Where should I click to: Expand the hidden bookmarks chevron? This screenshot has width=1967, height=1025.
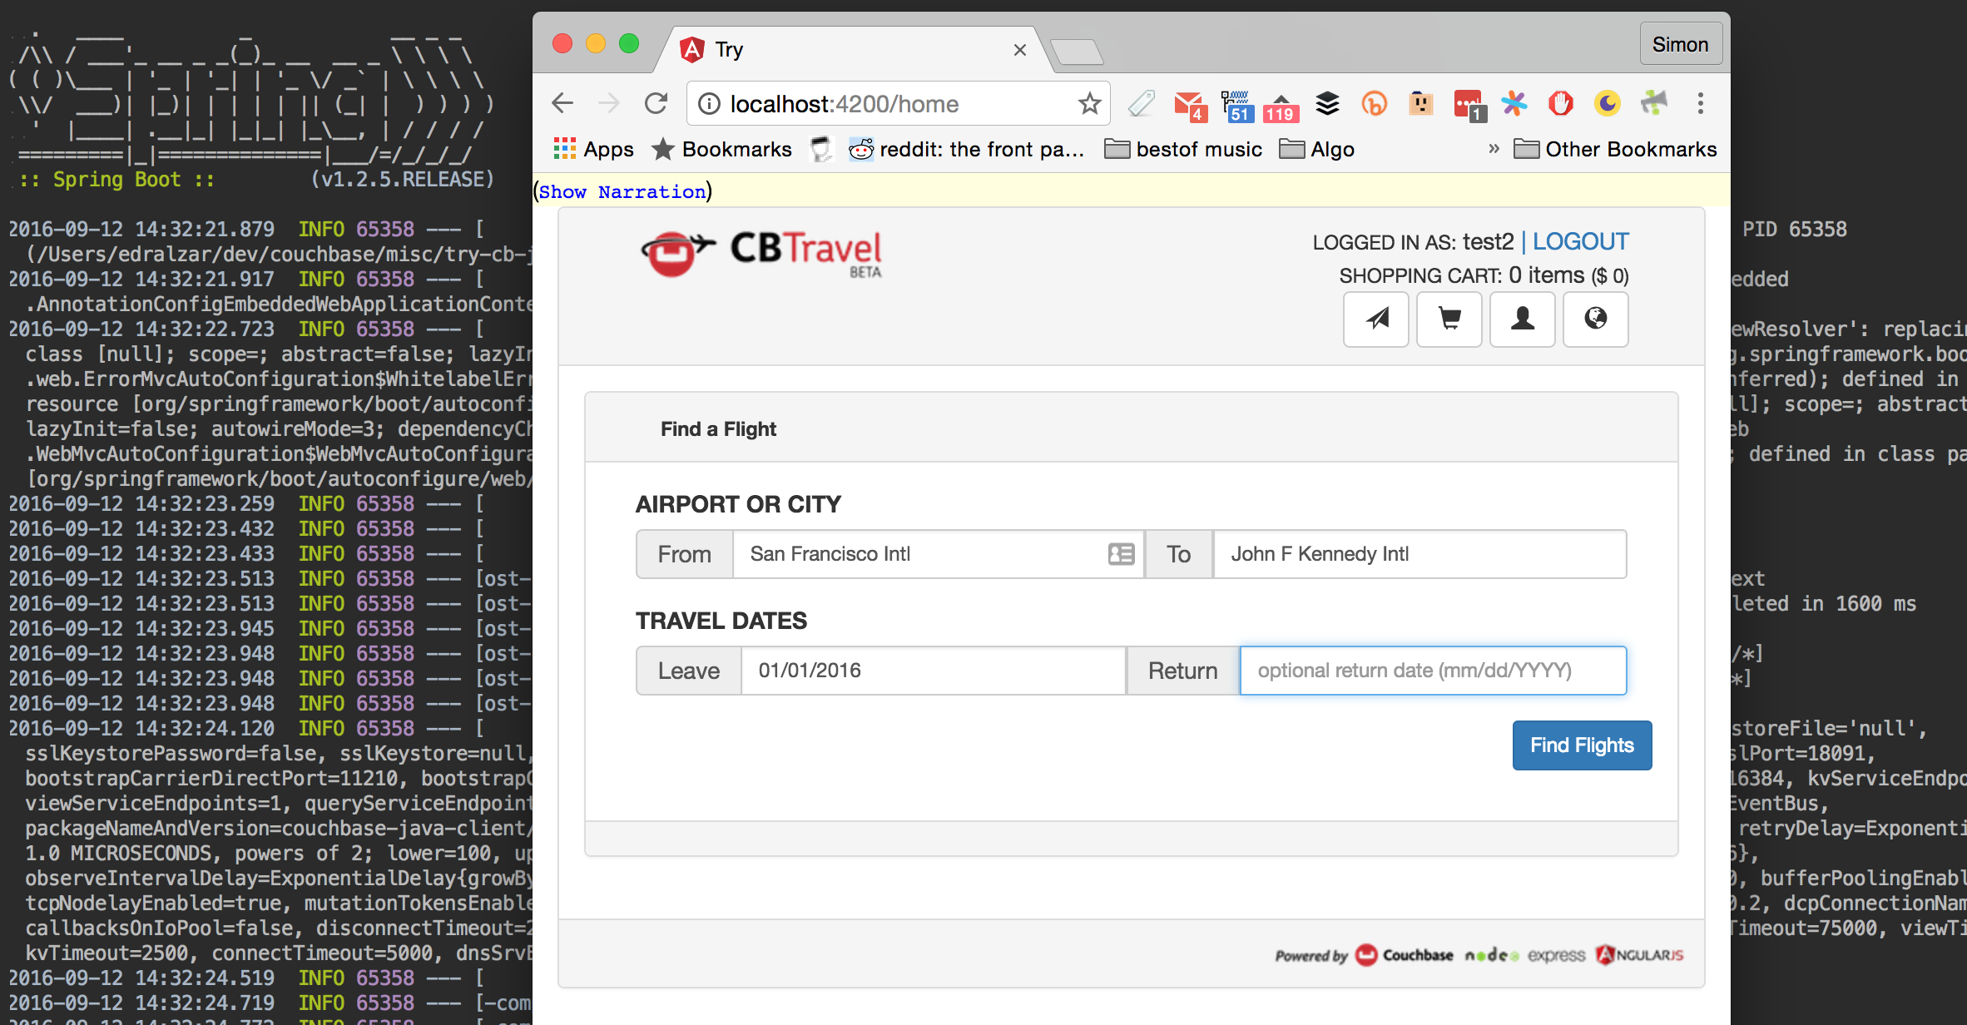point(1494,149)
